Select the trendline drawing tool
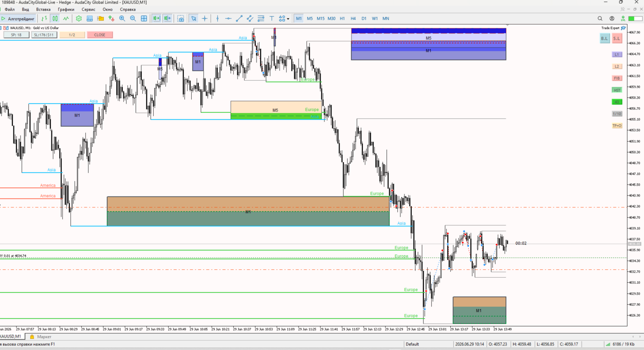This screenshot has height=350, width=644. 239,18
